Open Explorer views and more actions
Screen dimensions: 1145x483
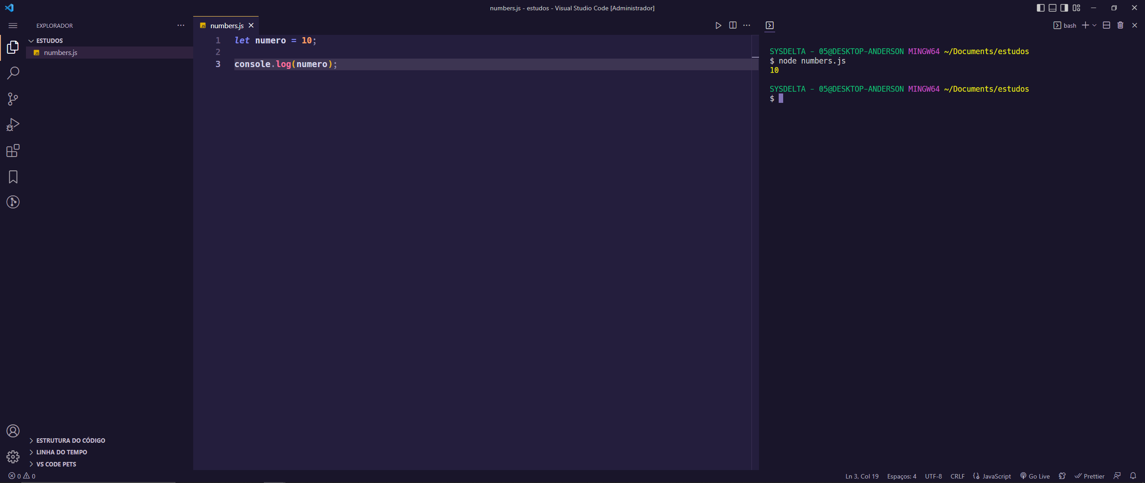click(x=181, y=25)
